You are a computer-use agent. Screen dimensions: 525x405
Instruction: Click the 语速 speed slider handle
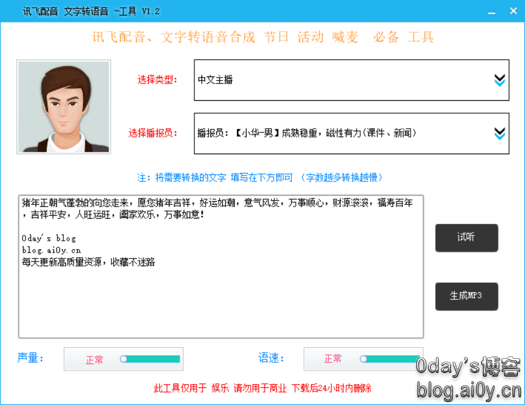pos(363,359)
